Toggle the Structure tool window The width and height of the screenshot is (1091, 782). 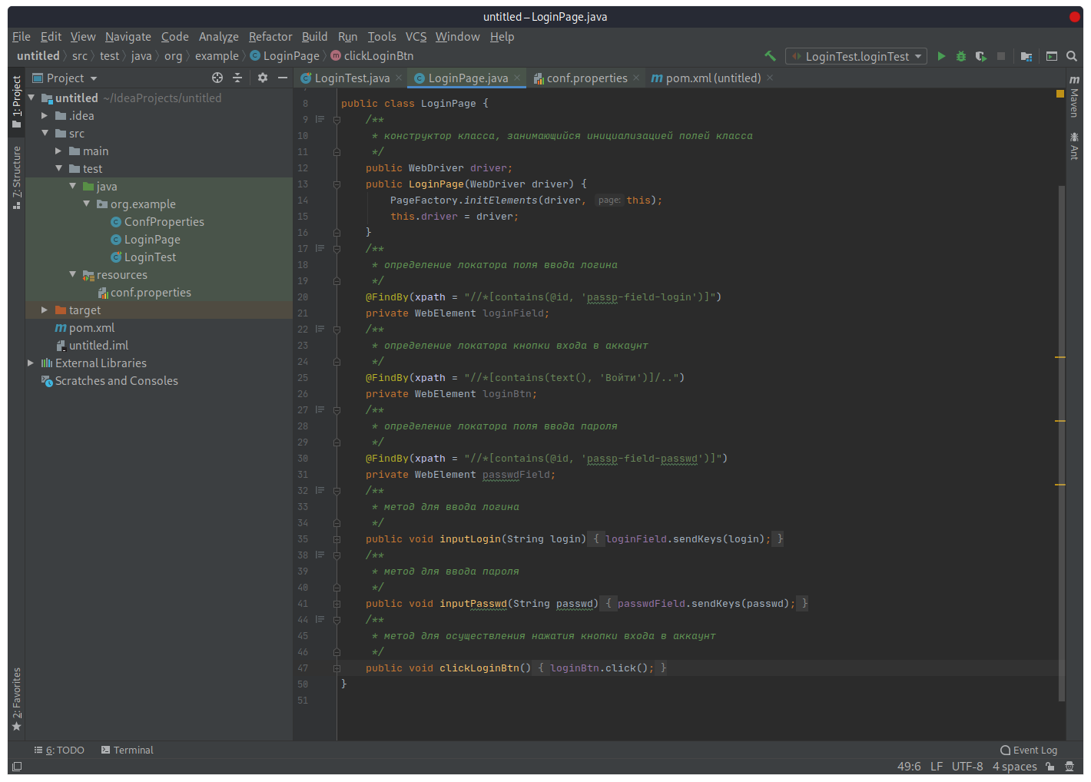[17, 177]
